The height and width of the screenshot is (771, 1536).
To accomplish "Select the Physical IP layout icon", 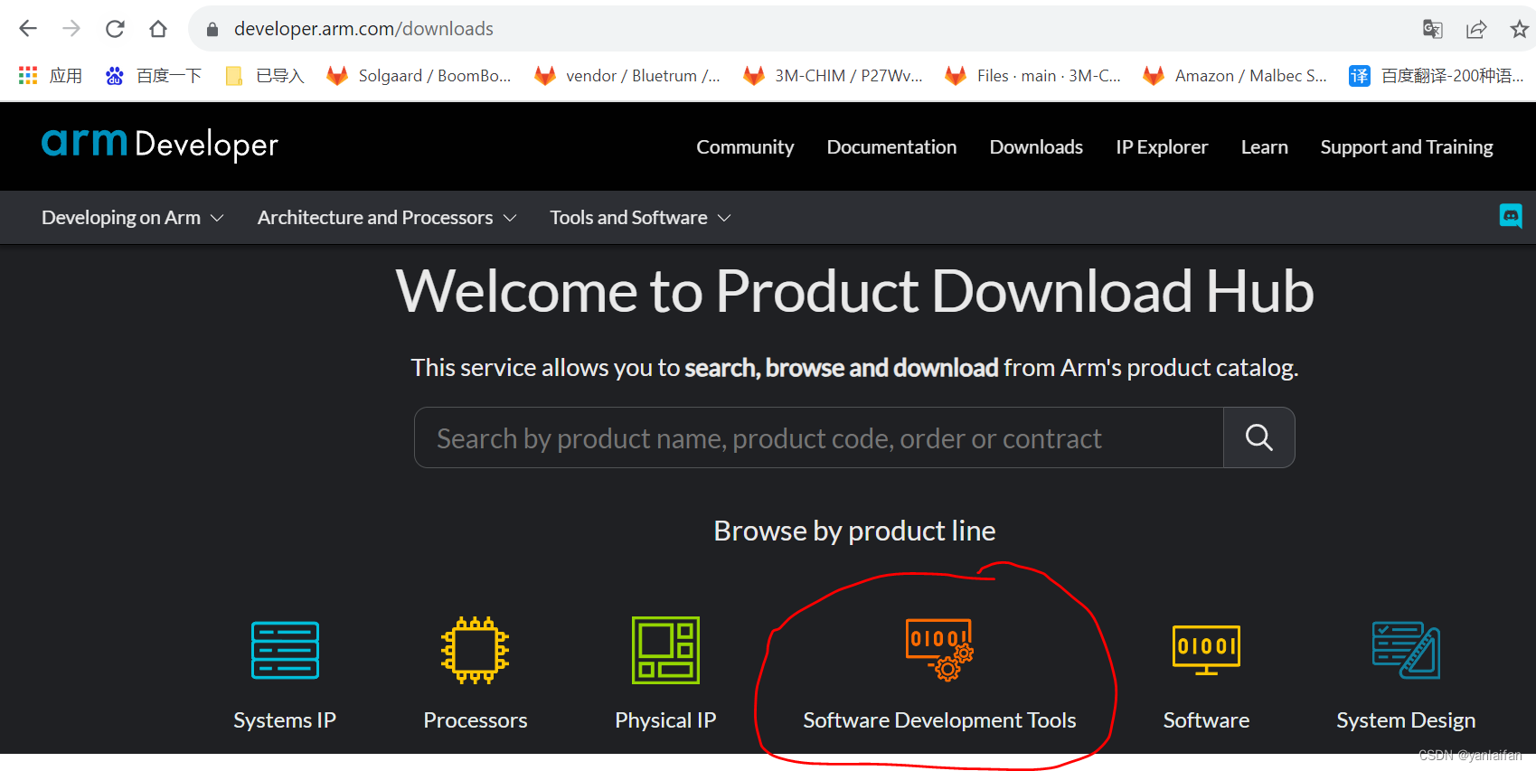I will (665, 650).
